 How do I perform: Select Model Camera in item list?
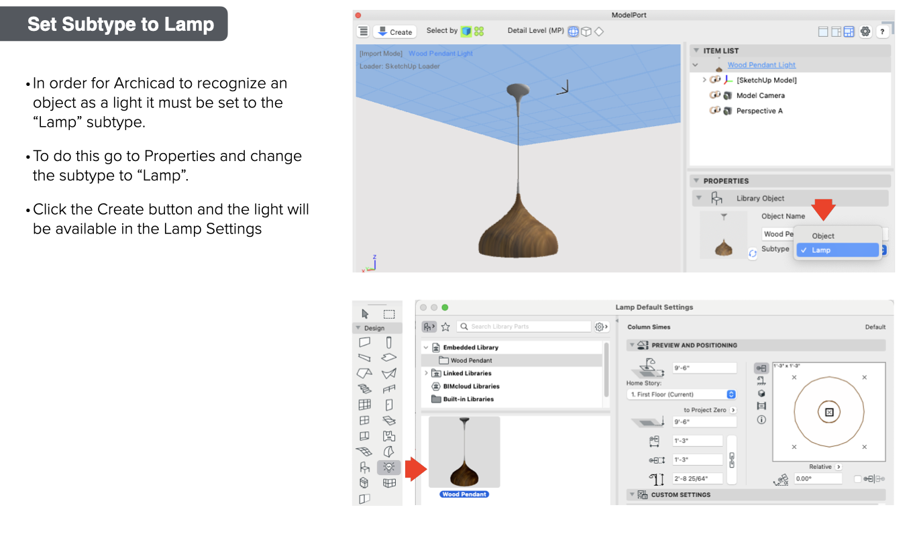point(760,95)
